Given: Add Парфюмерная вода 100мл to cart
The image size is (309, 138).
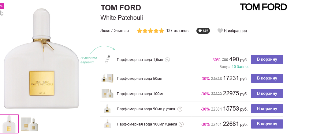Looking at the screenshot, I should pyautogui.click(x=267, y=94).
